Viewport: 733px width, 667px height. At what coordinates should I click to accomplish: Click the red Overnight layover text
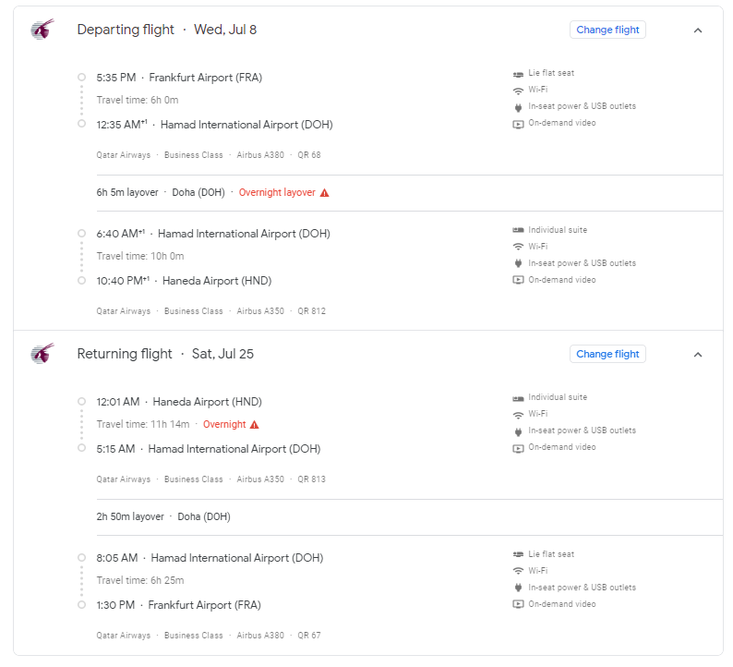(277, 193)
